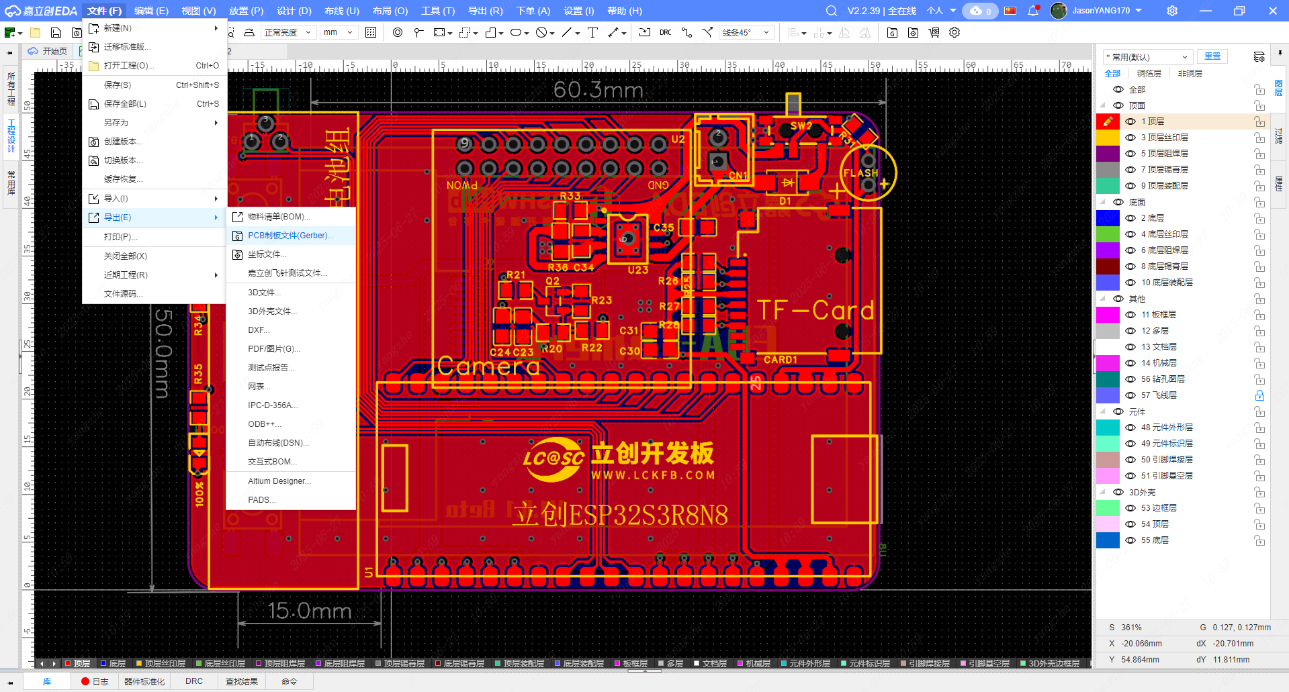Screen dimensions: 1289x692
Task: Click the blue swatch of 2 底层
Action: (1108, 218)
